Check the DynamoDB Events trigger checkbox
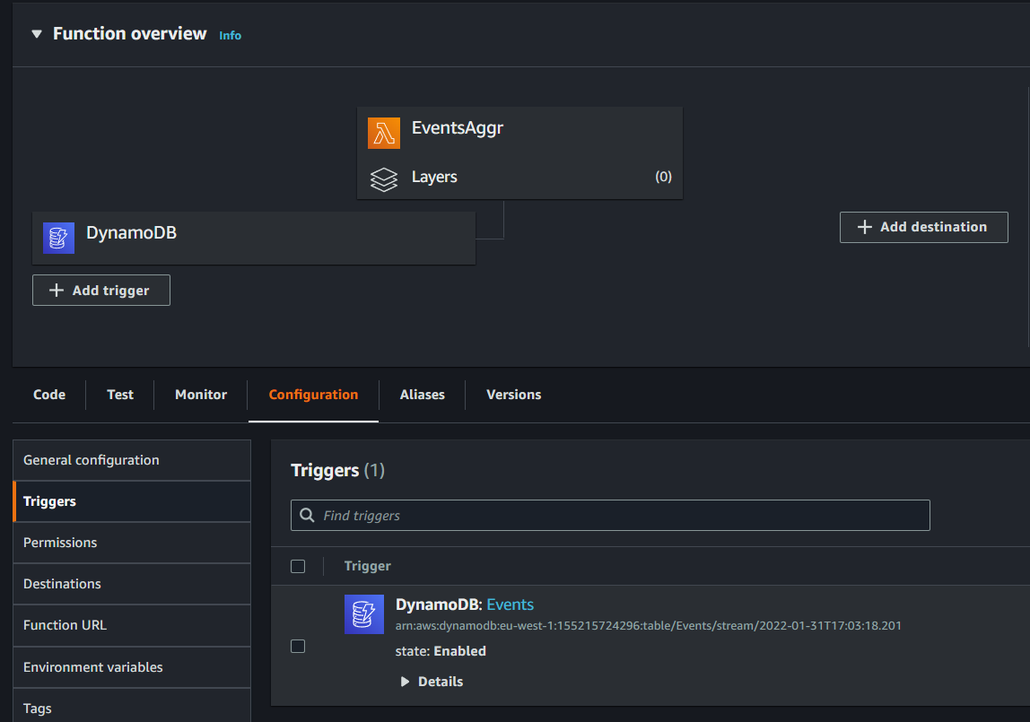This screenshot has width=1030, height=722. (297, 645)
